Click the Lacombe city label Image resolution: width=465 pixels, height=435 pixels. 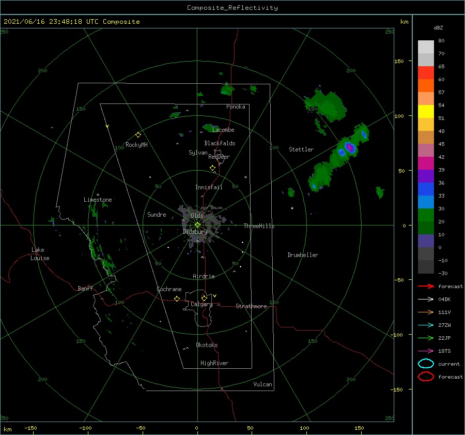click(223, 130)
